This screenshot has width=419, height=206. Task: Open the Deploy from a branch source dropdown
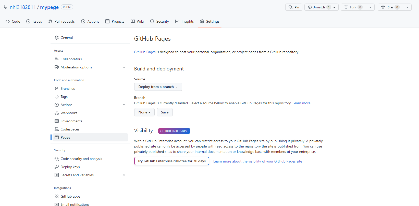click(x=158, y=87)
